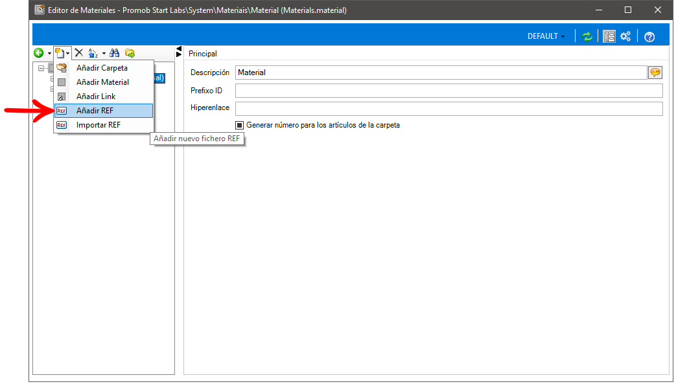Open the back arrow history dropdown
The height and width of the screenshot is (384, 676).
click(x=49, y=54)
